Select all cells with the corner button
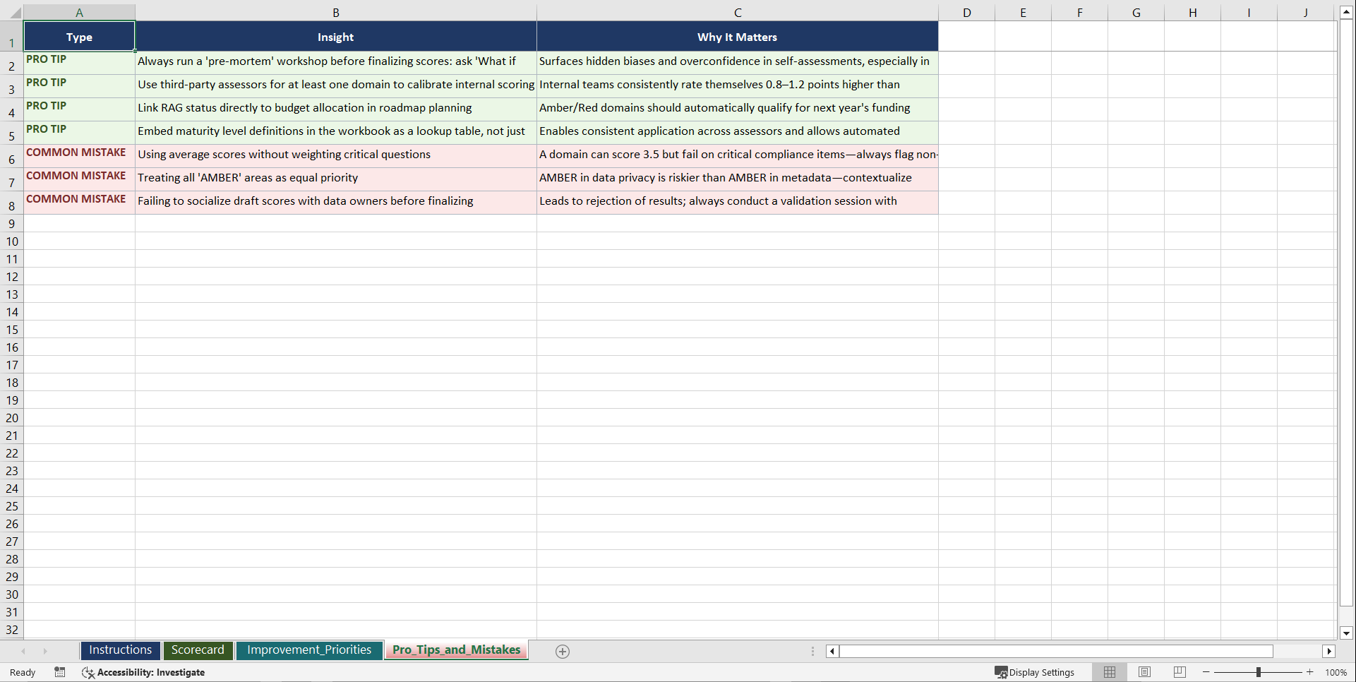 pyautogui.click(x=16, y=12)
